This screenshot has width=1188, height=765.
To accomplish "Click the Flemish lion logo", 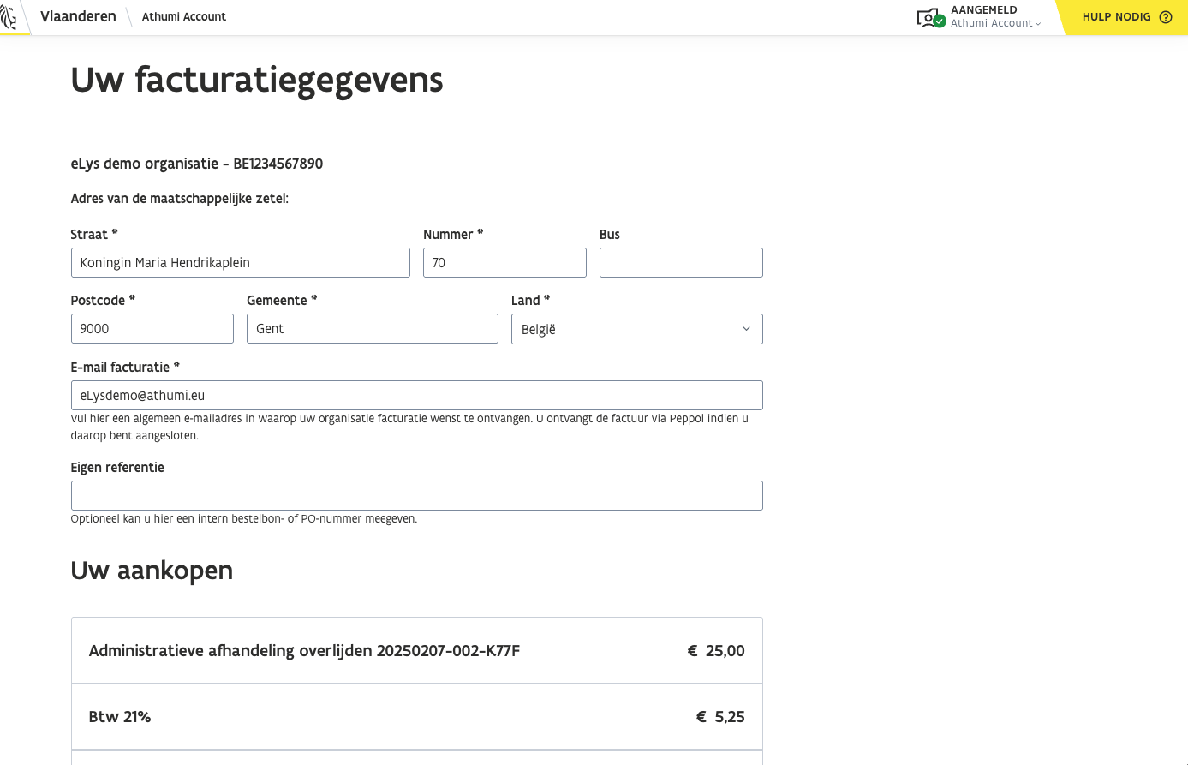I will click(9, 17).
